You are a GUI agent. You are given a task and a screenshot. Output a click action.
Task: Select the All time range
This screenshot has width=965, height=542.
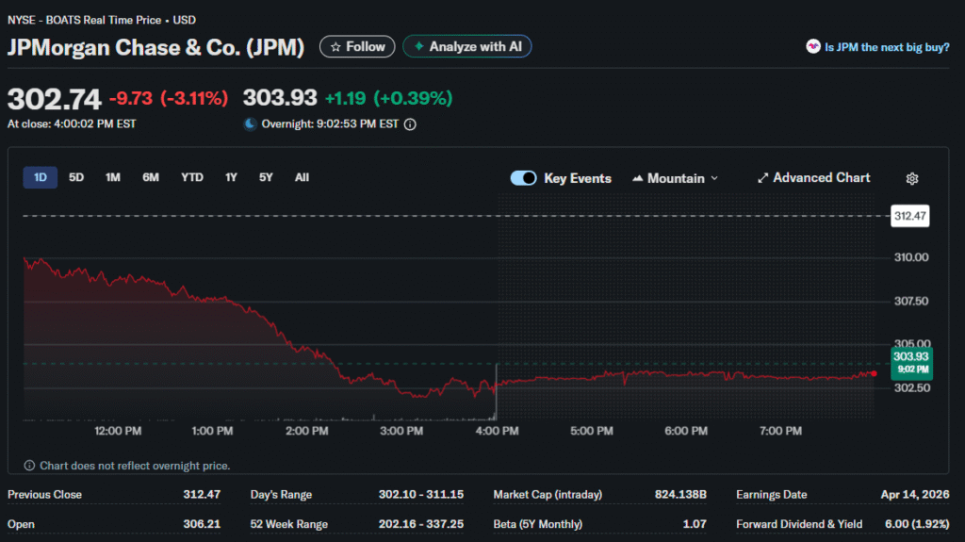(302, 177)
